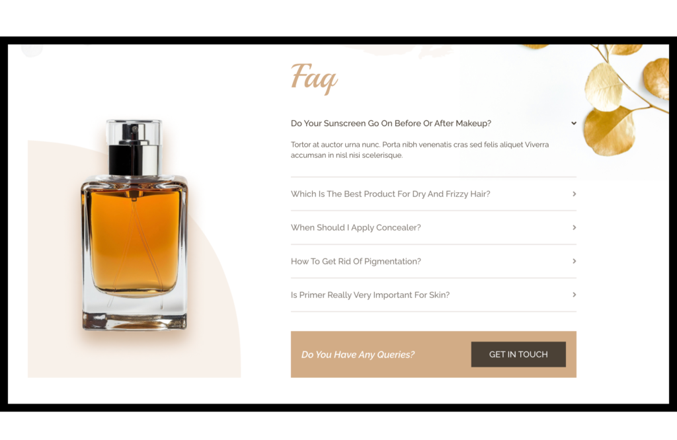Screen dimensions: 677x440
Task: Collapse the sunscreen question with down chevron
Action: [x=573, y=124]
